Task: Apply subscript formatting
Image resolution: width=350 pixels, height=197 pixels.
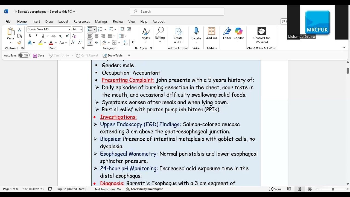Action: [x=61, y=36]
